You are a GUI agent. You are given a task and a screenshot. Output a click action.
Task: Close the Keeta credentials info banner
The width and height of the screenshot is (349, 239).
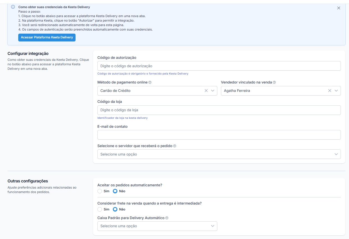point(339,8)
